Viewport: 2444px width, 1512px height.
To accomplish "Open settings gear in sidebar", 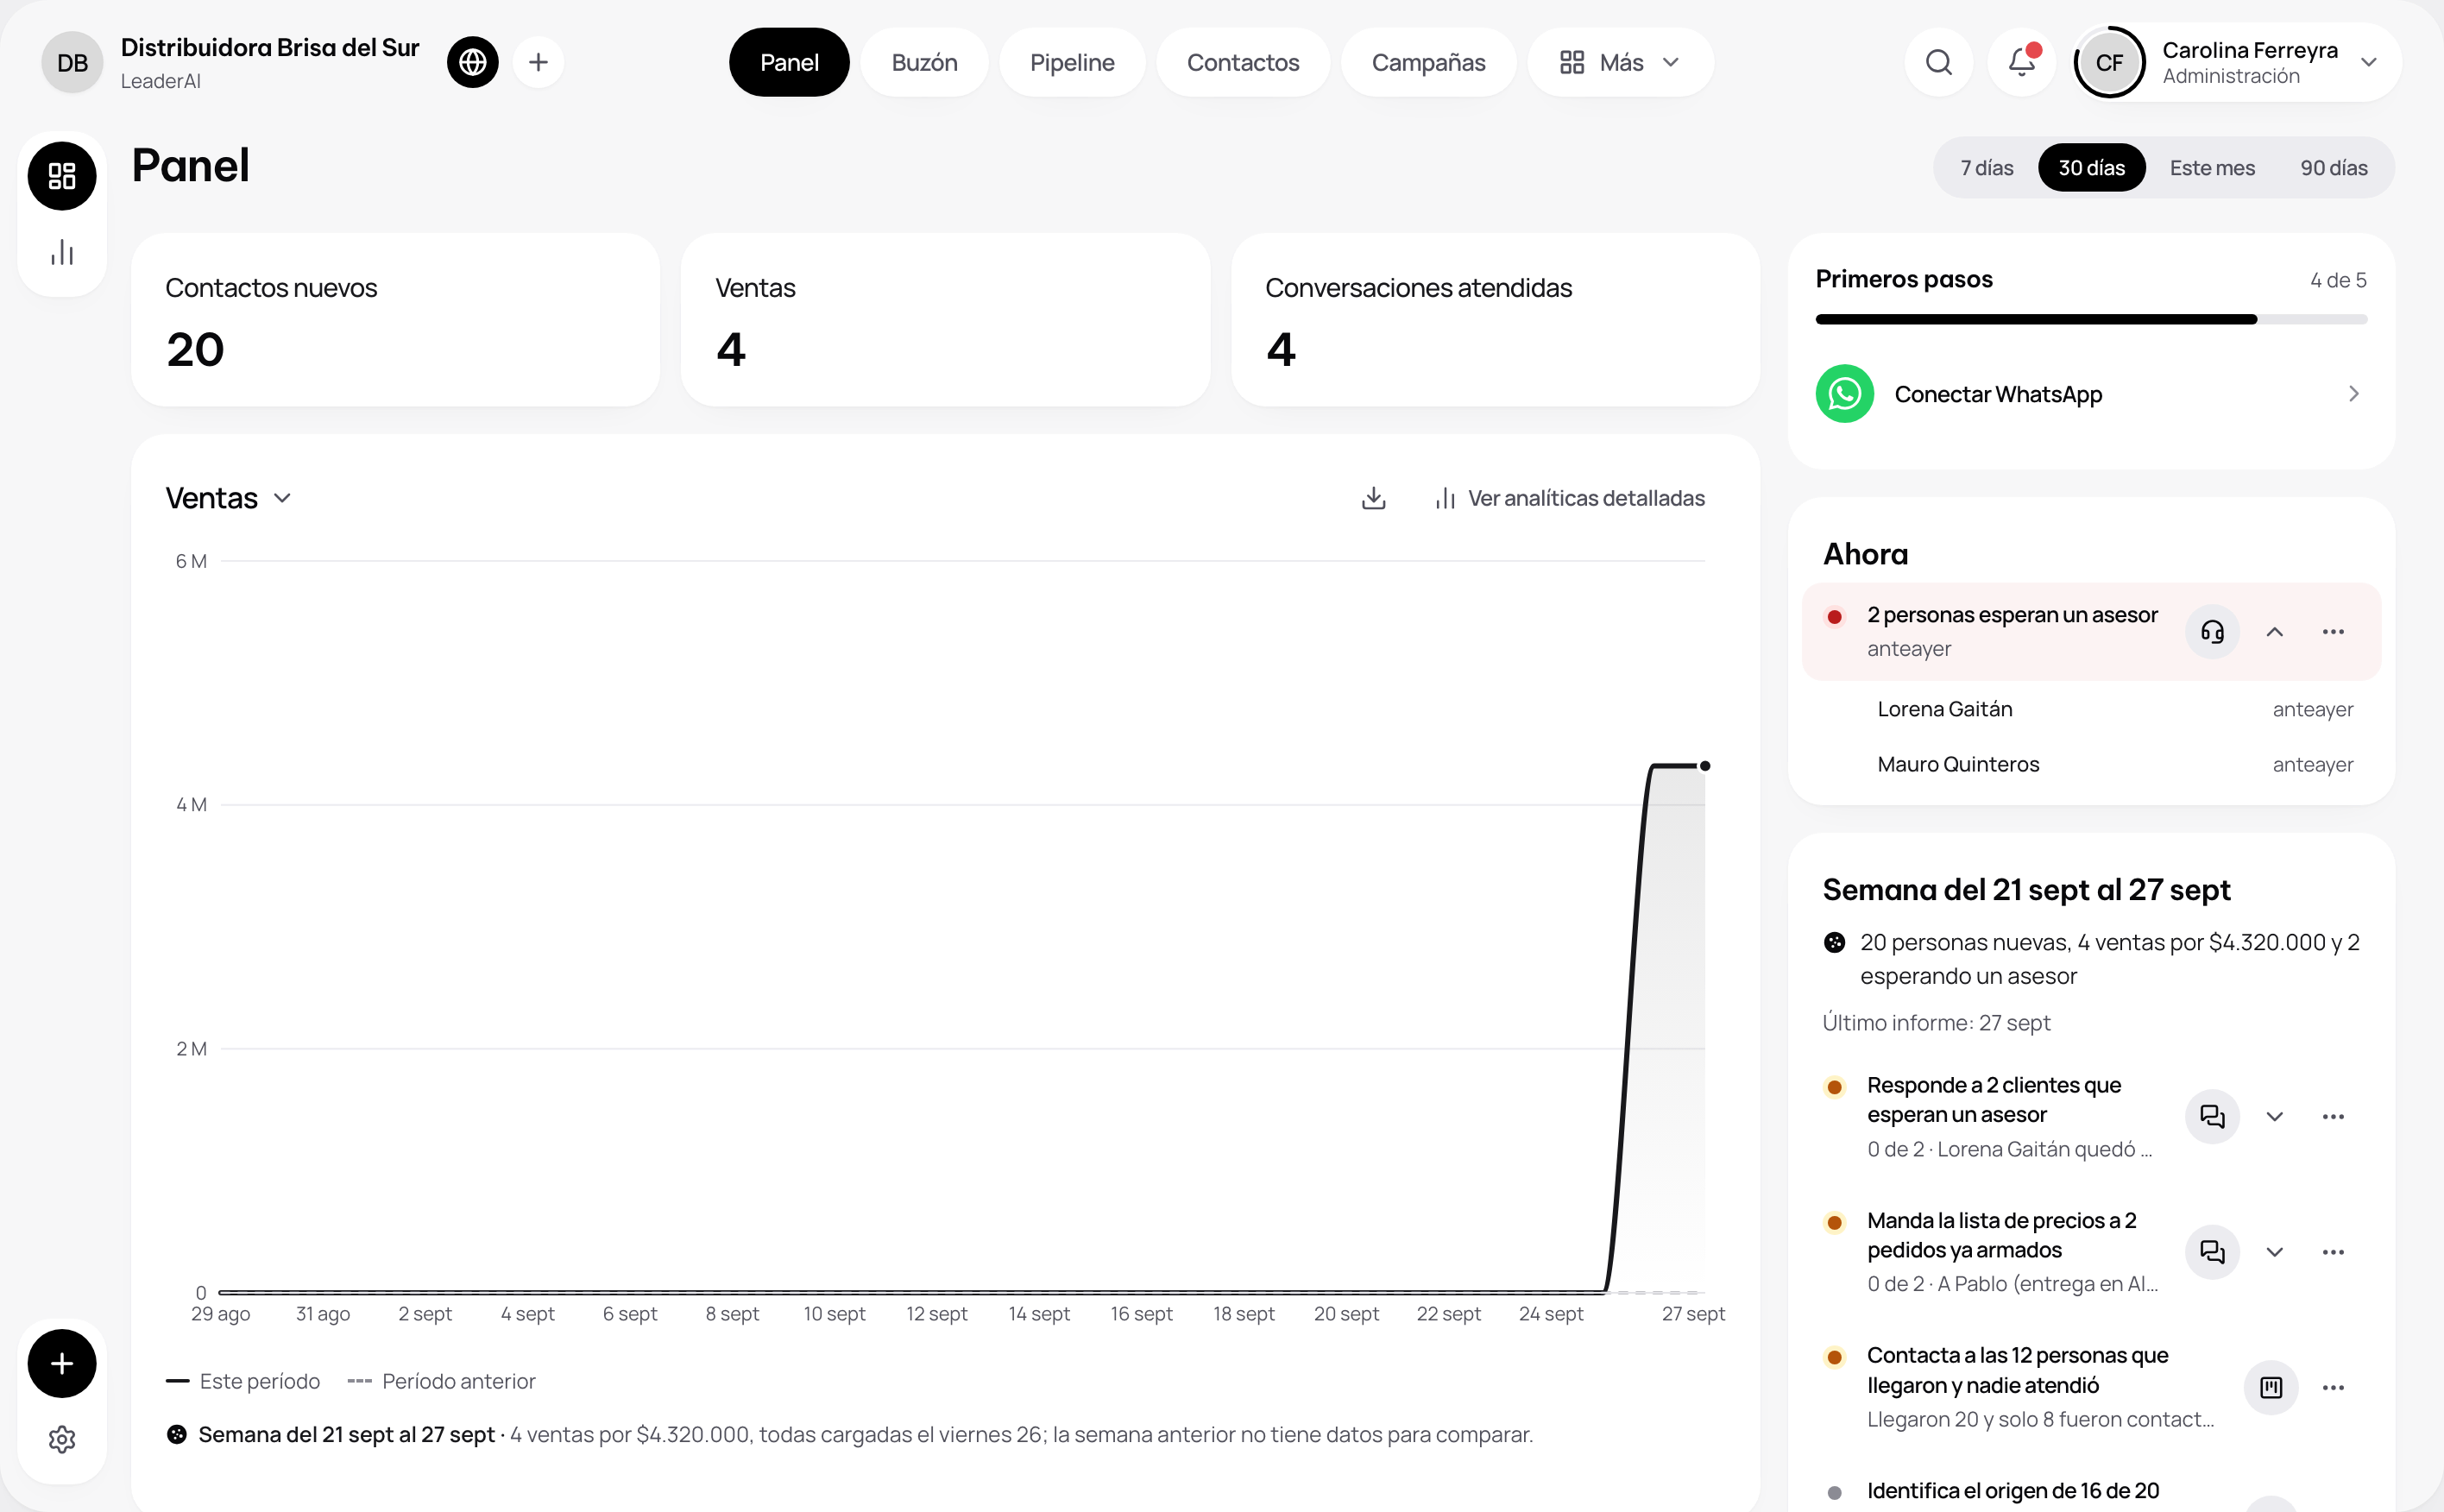I will tap(62, 1439).
